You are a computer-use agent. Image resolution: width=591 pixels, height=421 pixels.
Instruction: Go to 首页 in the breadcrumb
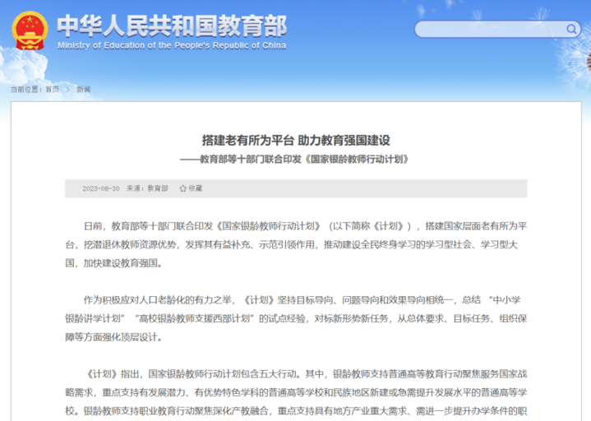52,89
